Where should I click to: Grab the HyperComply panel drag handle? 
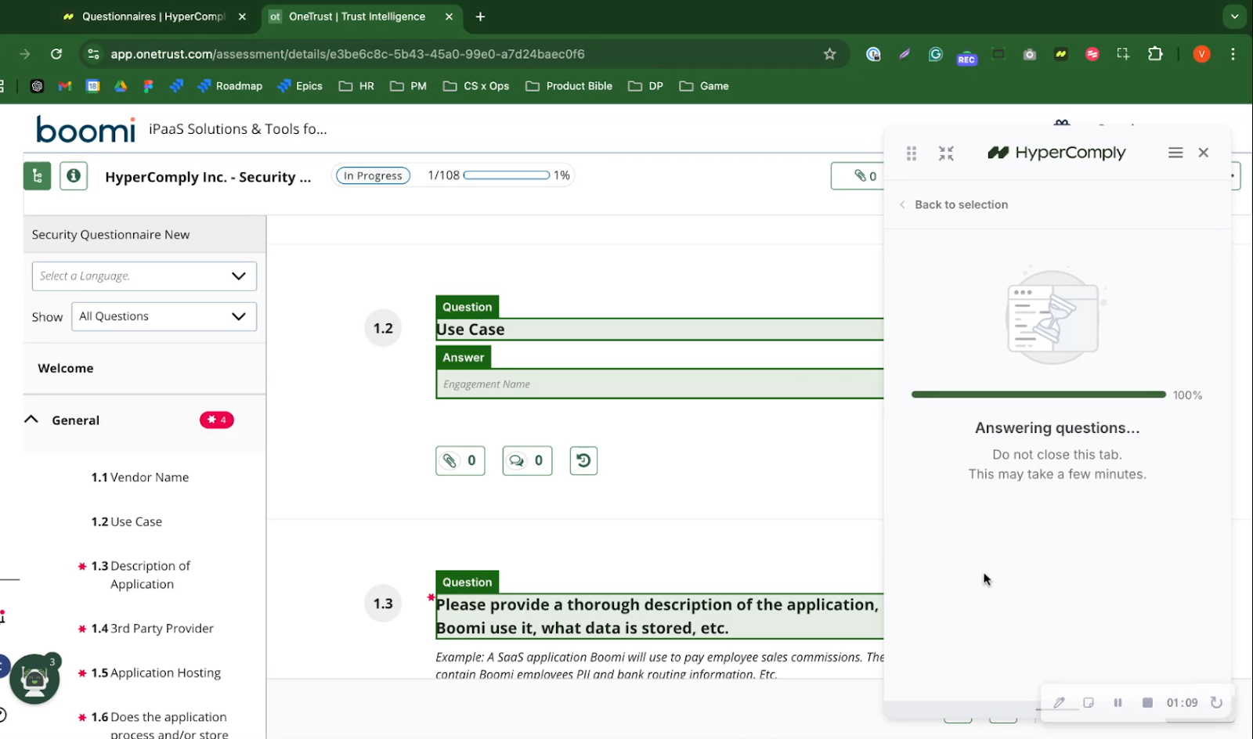coord(912,153)
